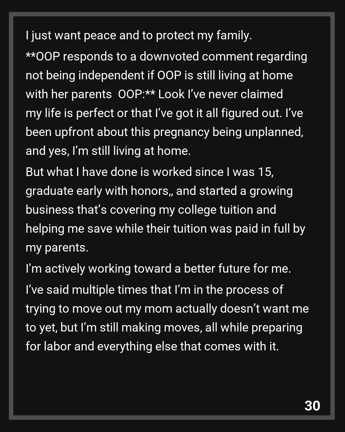
Task: Click the line starting "been upfront about"
Action: pos(164,132)
